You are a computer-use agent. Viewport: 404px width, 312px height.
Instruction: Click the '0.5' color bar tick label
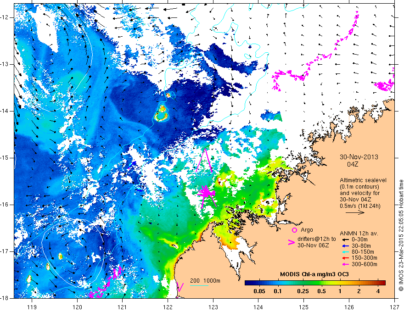[x=321, y=291]
